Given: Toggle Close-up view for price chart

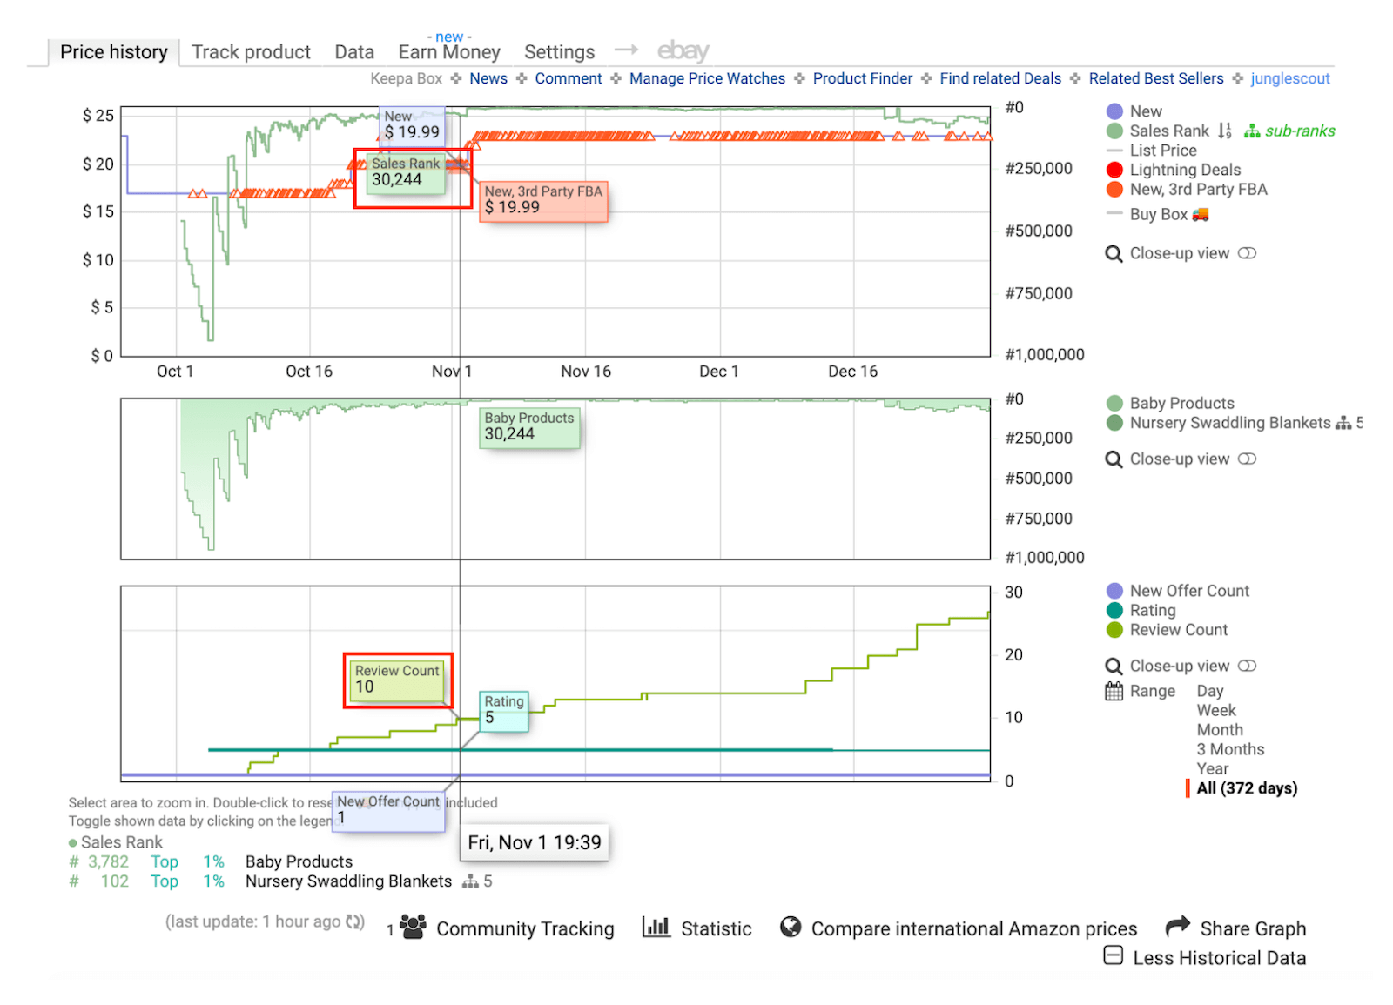Looking at the screenshot, I should 1247,253.
